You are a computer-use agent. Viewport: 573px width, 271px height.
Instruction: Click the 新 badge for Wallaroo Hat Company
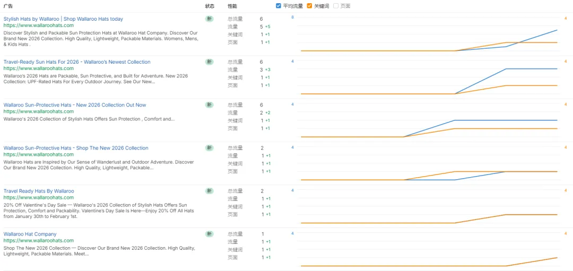coord(210,234)
